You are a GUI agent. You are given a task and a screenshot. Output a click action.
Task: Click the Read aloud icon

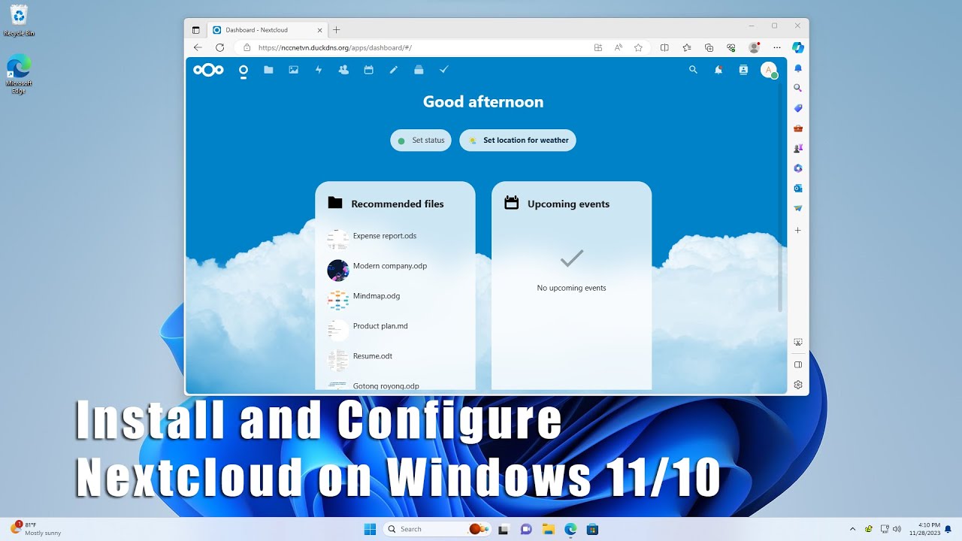[x=618, y=47]
